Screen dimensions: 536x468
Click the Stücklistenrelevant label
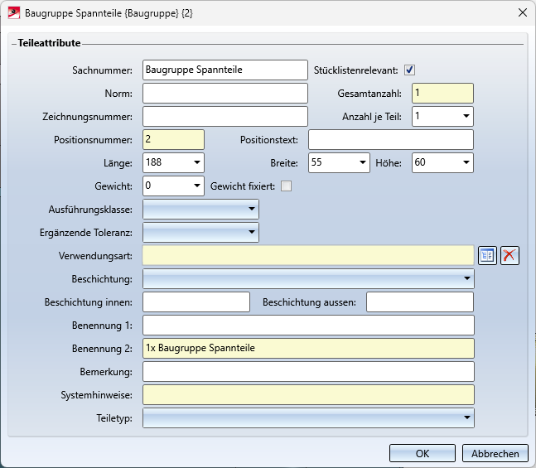tap(356, 70)
